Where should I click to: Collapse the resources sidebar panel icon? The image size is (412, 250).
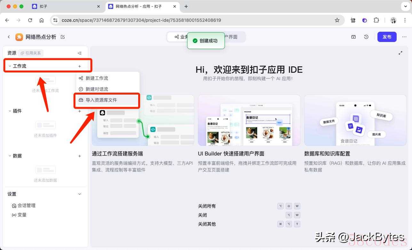pyautogui.click(x=80, y=53)
